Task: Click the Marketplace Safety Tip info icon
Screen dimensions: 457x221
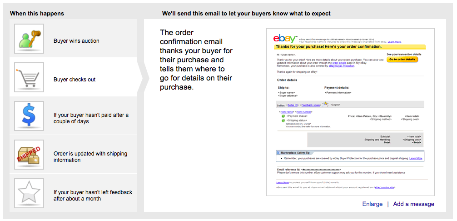Action: pos(278,152)
